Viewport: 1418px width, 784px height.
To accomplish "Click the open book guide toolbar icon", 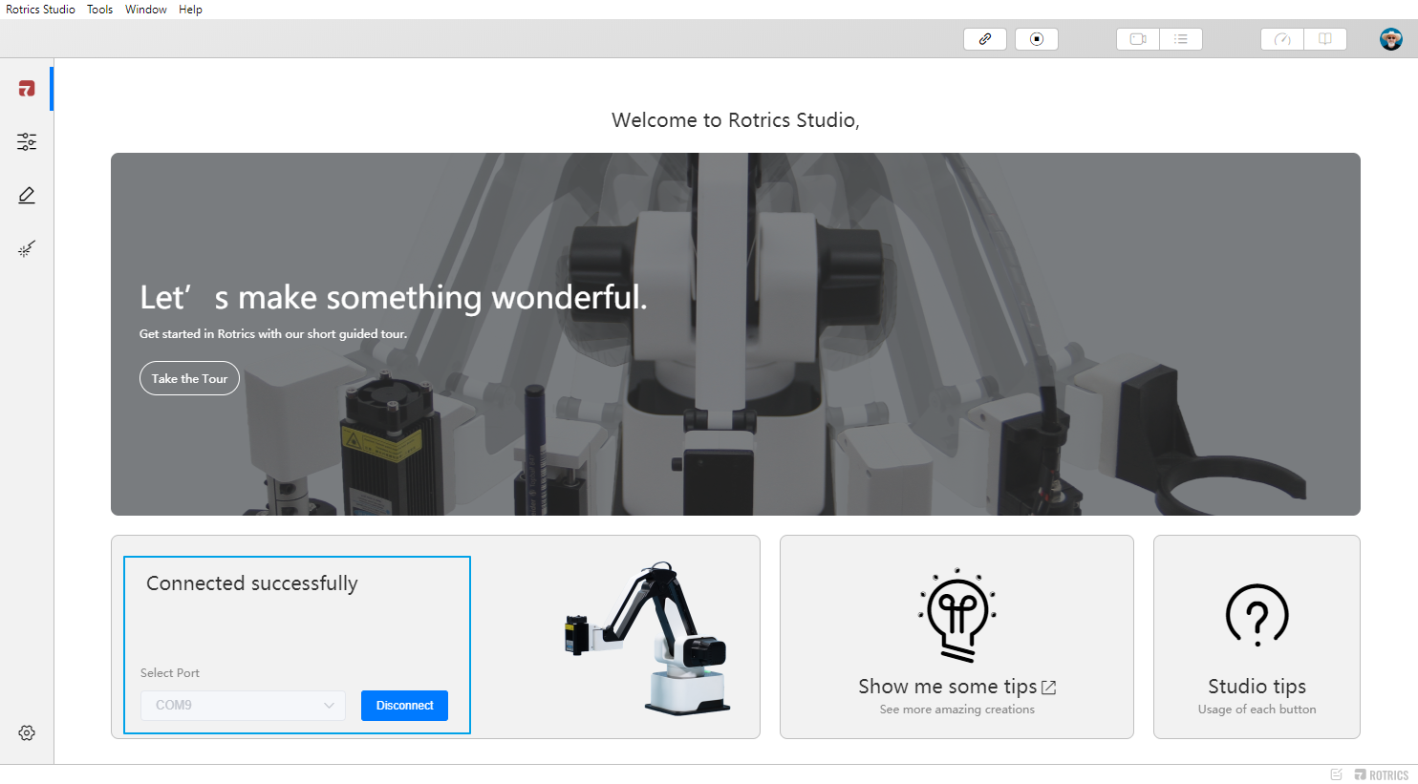I will (1325, 39).
